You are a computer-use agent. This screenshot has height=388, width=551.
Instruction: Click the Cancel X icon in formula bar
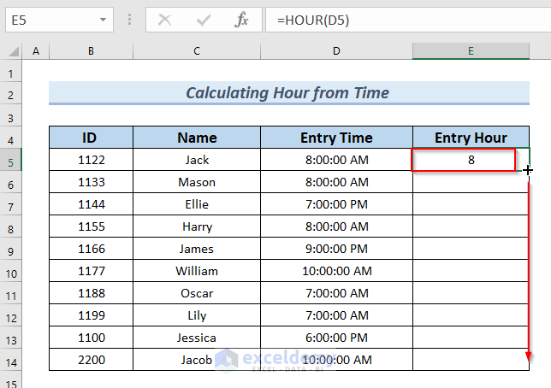pos(164,20)
